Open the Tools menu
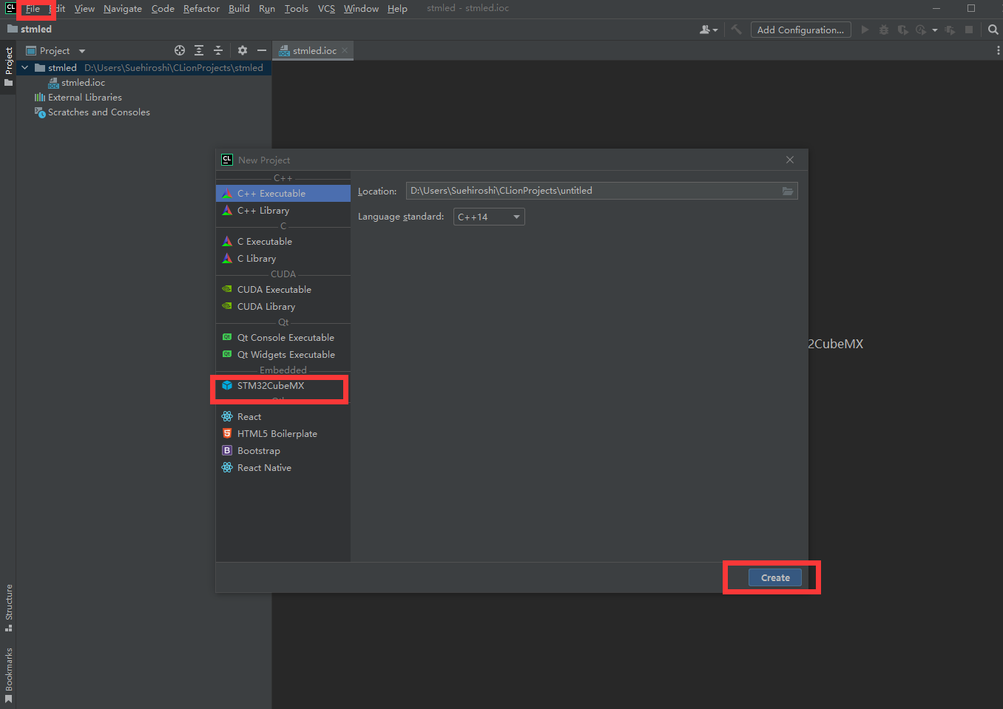 (297, 9)
